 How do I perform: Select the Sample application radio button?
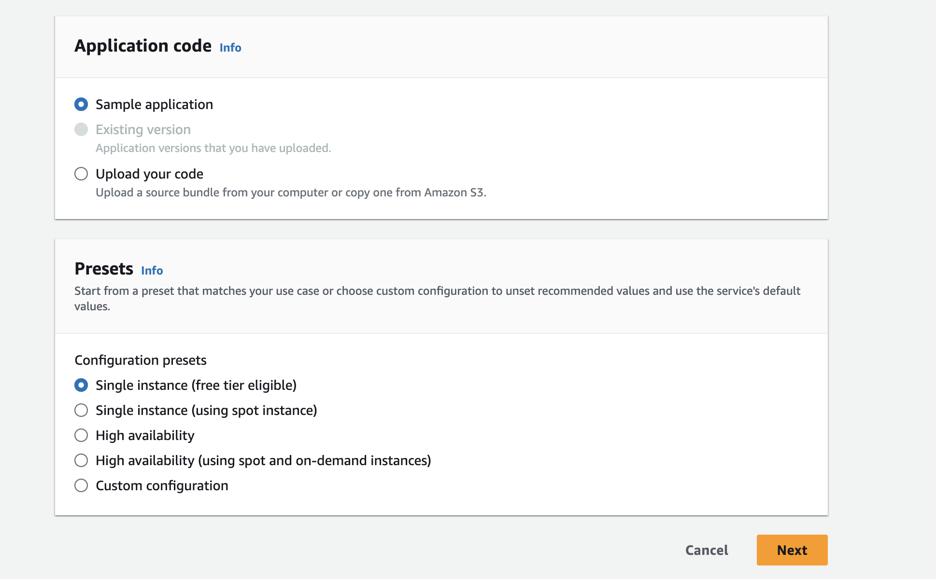(81, 104)
